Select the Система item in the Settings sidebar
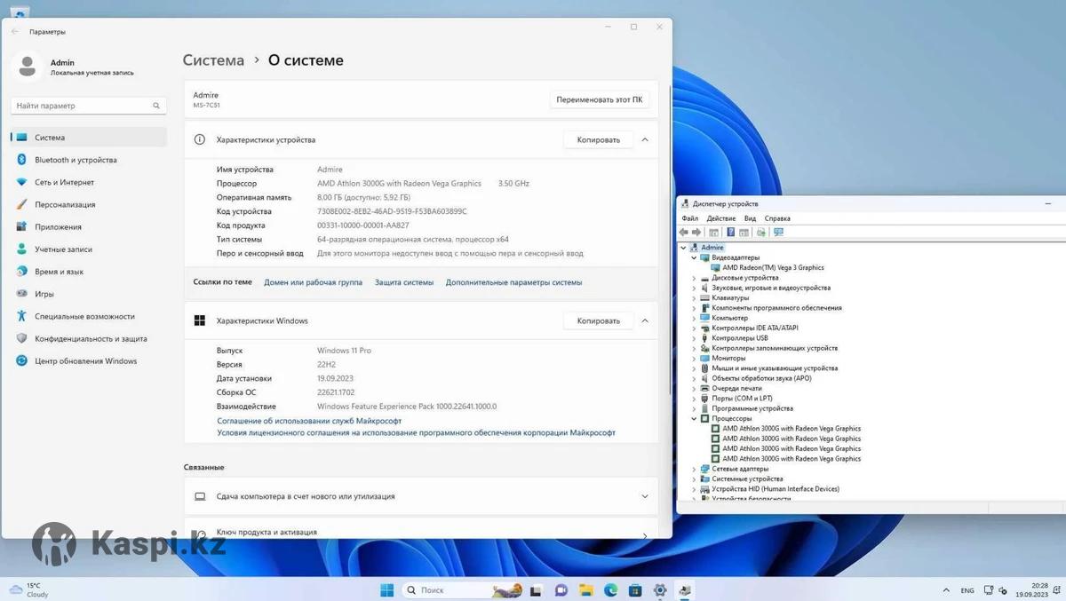 [89, 138]
